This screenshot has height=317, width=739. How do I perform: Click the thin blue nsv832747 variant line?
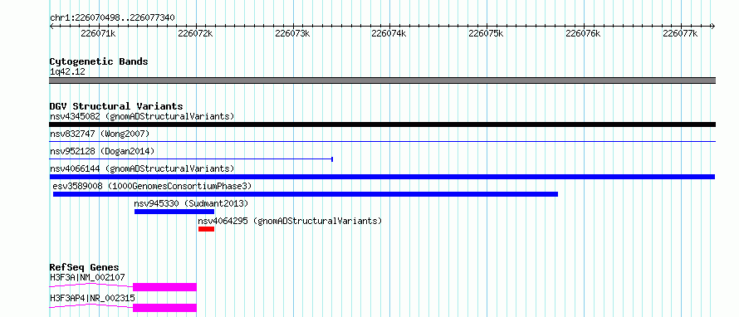click(x=382, y=141)
